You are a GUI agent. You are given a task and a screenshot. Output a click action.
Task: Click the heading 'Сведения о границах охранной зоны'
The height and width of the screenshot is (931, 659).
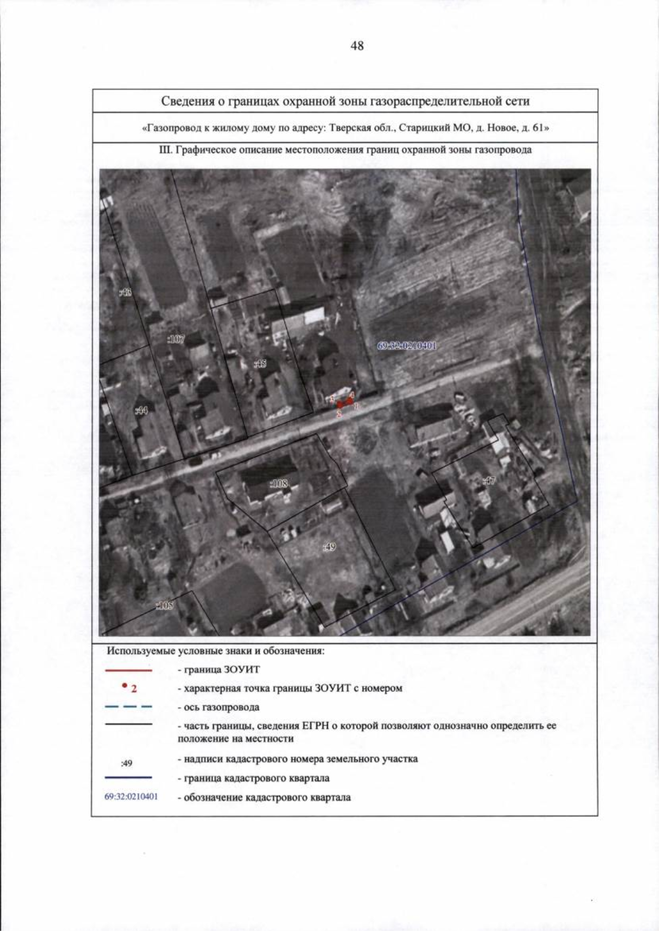pos(345,102)
